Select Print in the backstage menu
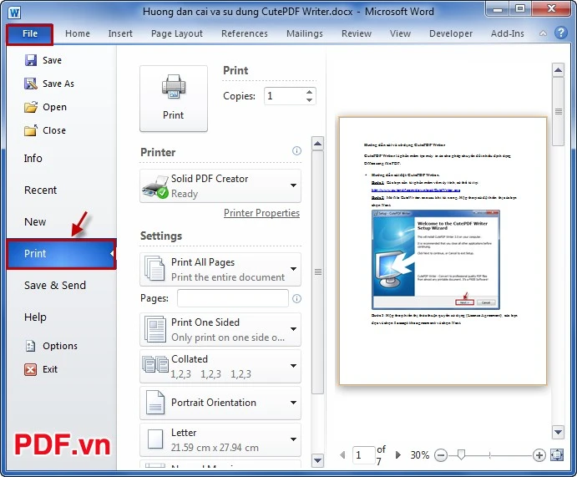The width and height of the screenshot is (577, 477). (61, 254)
